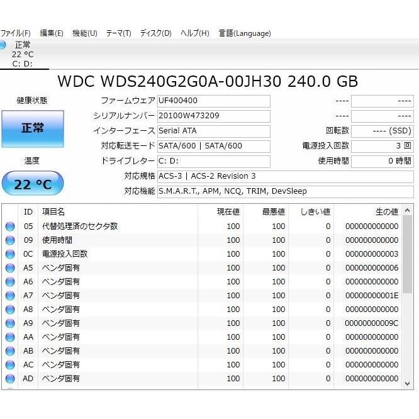419x419 pixels.
Task: Click status orb for ID AC row
Action: [10, 365]
